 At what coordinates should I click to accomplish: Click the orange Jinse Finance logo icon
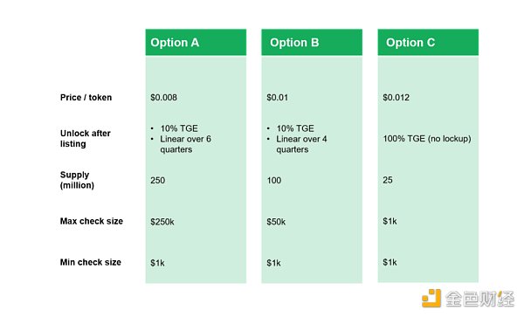[431, 298]
